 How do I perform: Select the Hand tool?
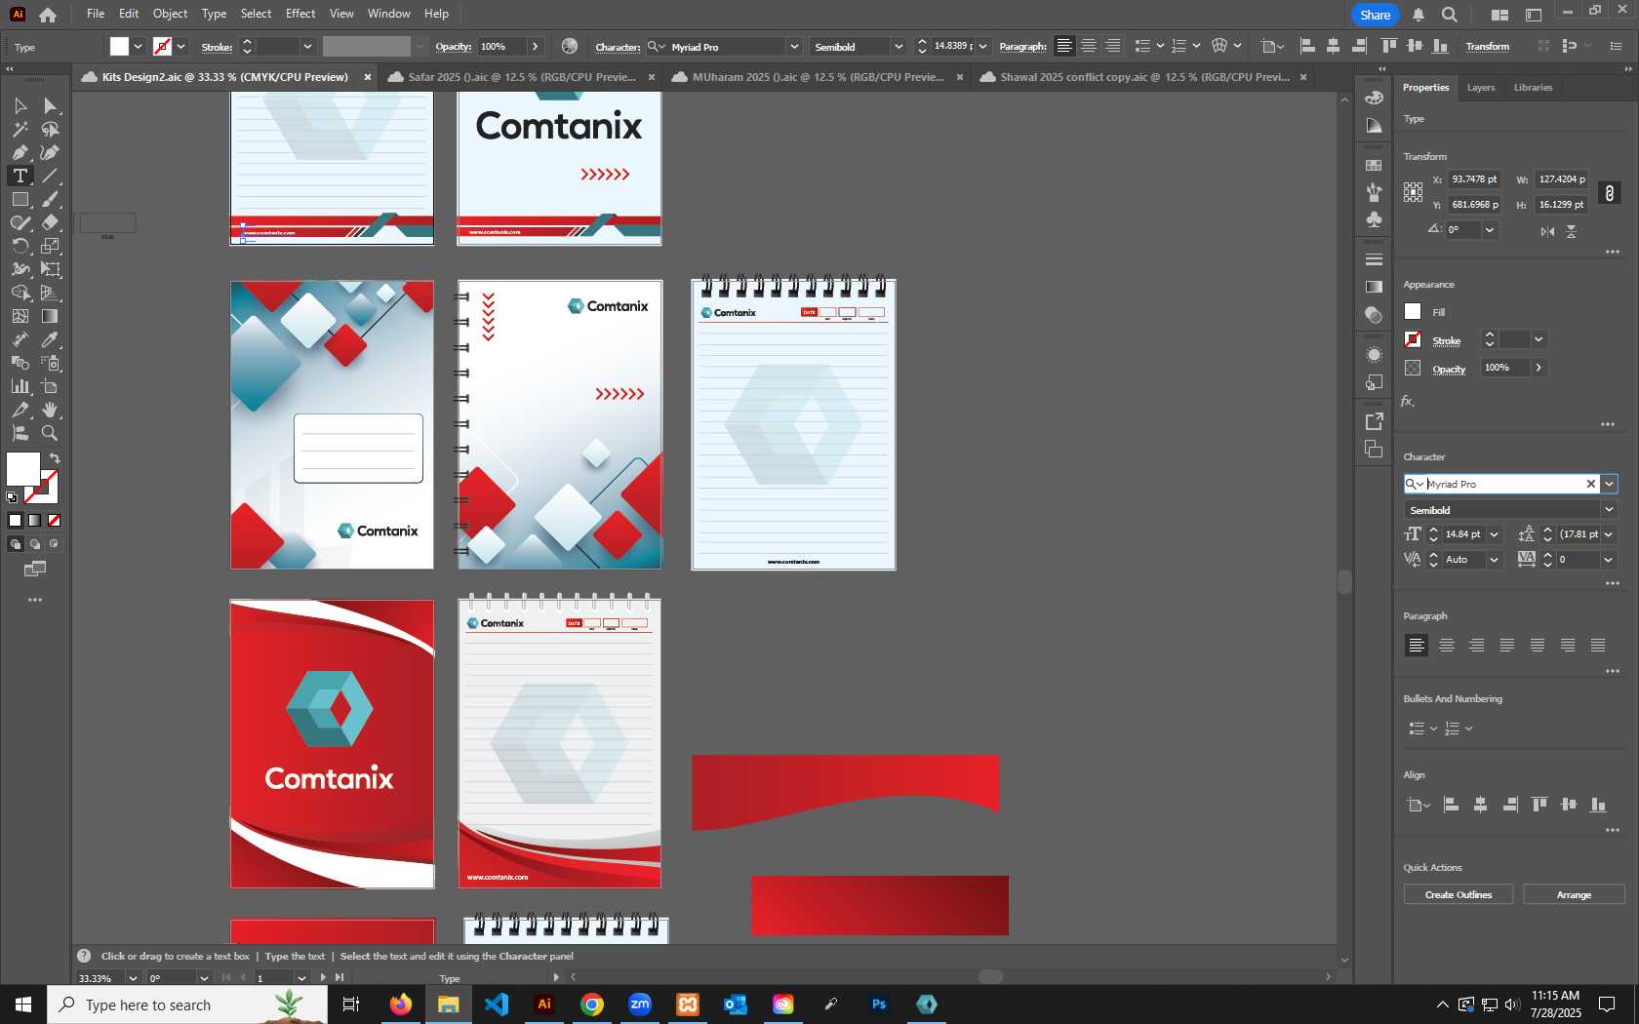click(50, 410)
